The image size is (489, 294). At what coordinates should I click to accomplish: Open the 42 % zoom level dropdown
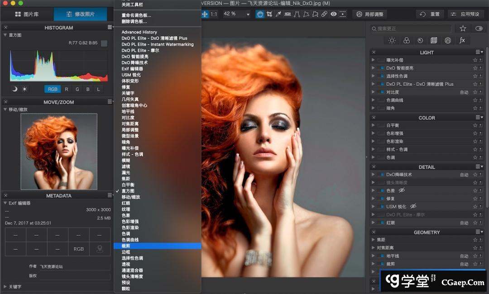236,14
